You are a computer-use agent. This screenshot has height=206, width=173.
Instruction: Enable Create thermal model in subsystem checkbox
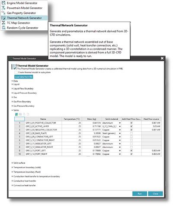pos(16,72)
